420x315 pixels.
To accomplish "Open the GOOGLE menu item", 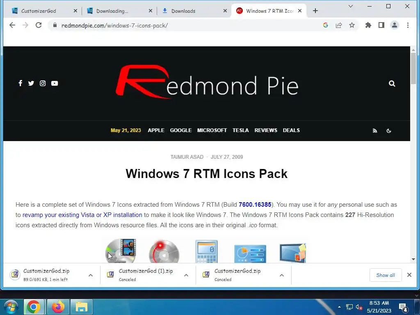I will tap(181, 130).
